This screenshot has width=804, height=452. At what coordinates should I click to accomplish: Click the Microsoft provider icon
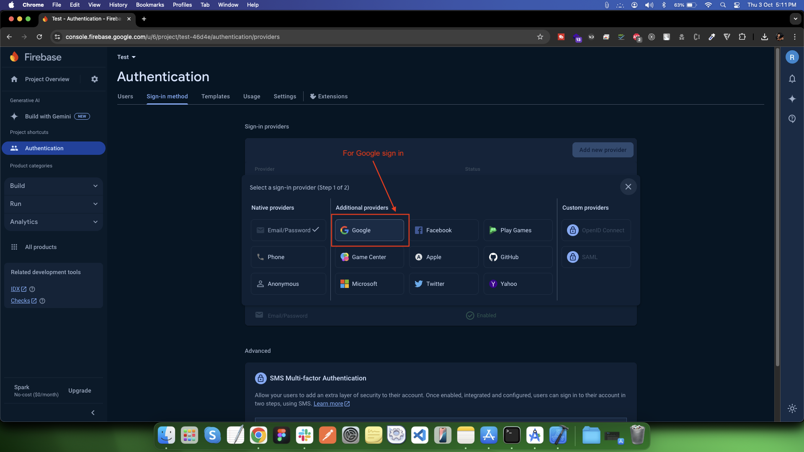click(345, 284)
